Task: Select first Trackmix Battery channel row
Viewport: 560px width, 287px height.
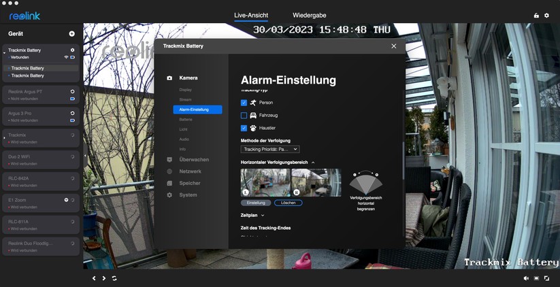Action: [41, 68]
